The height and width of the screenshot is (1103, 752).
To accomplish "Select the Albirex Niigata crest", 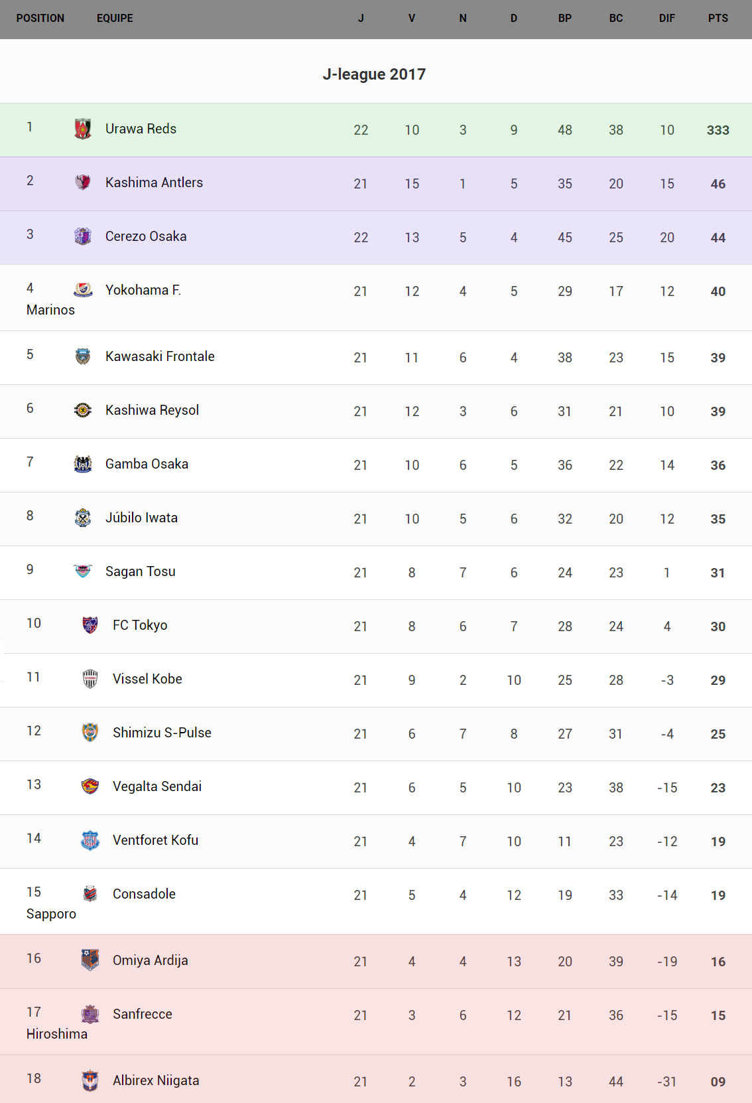I will 90,1080.
